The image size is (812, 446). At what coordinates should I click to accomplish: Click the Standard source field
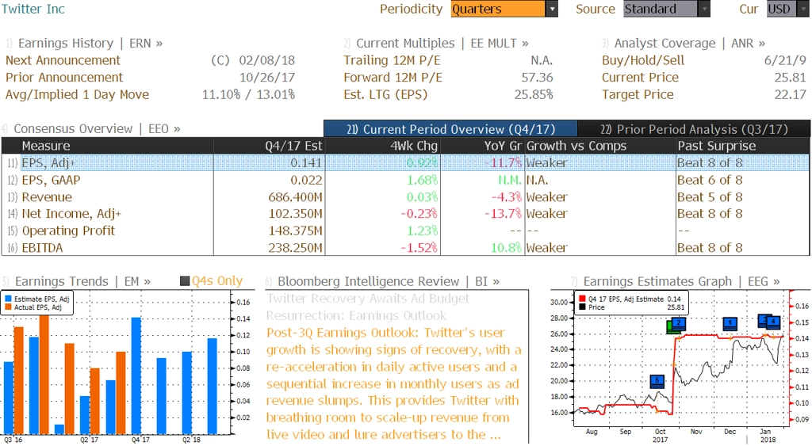coord(661,9)
